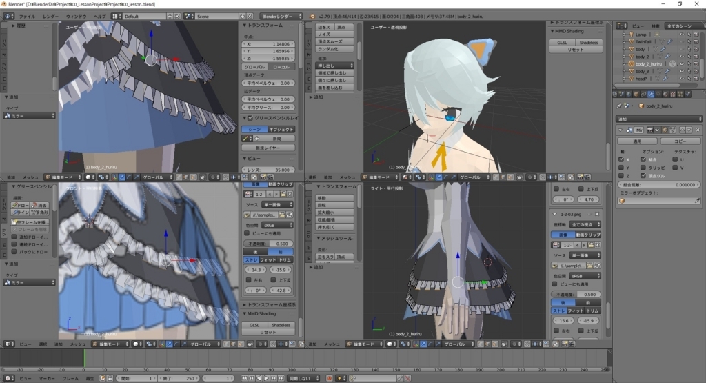The height and width of the screenshot is (383, 706).
Task: Toggle the 連続ドロー checkbox
Action: [14, 244]
